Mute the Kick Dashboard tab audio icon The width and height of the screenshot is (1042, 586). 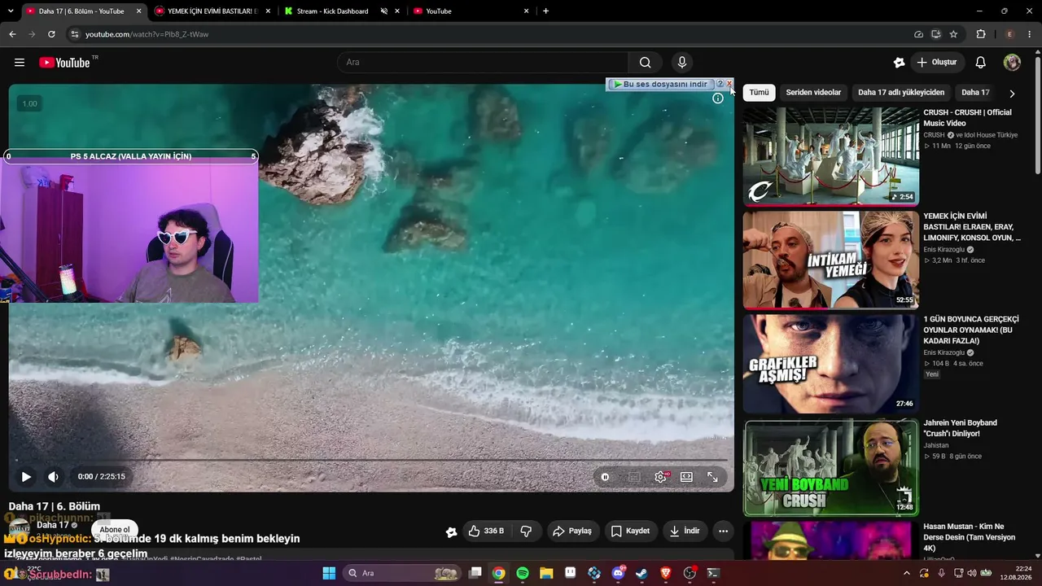[383, 11]
